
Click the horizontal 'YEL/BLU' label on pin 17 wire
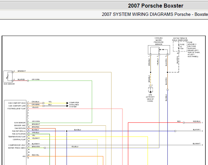pos(75,147)
